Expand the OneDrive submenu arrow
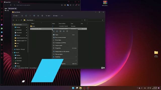161x90 pixels. tap(76, 57)
